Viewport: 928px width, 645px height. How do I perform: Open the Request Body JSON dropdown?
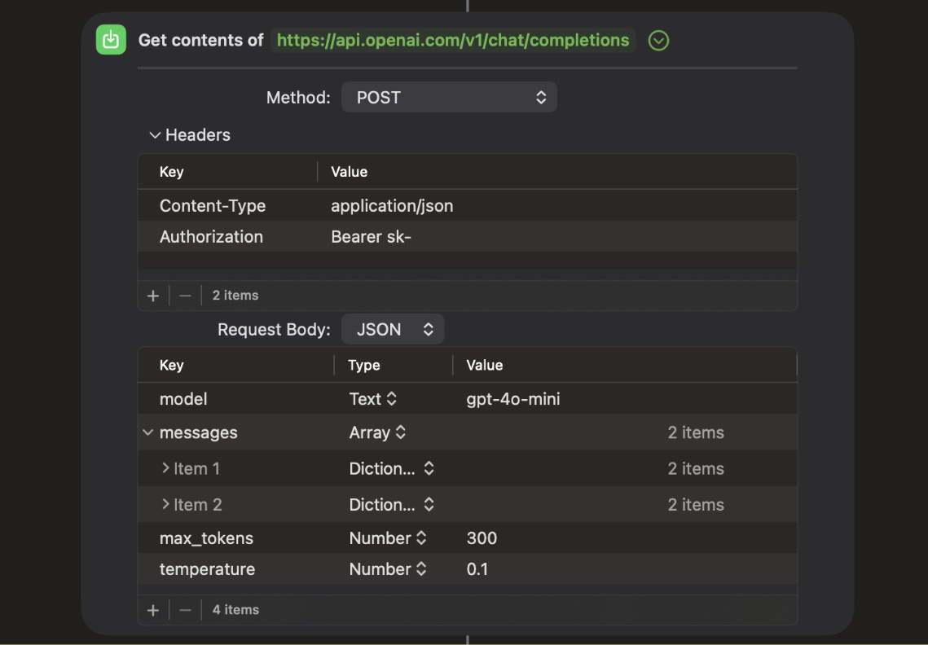[x=393, y=329]
